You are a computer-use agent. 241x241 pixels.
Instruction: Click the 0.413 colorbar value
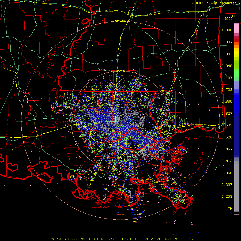pos(227,161)
